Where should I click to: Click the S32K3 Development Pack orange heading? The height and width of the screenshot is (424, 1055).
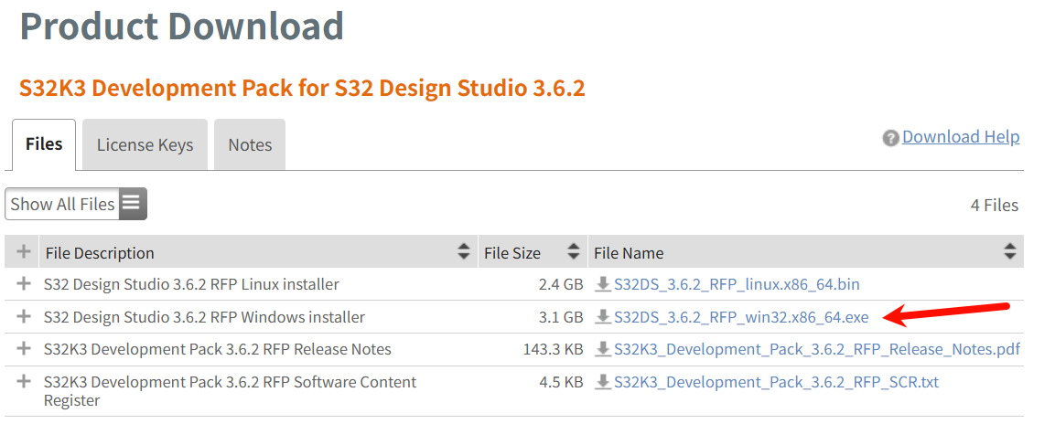coord(302,88)
